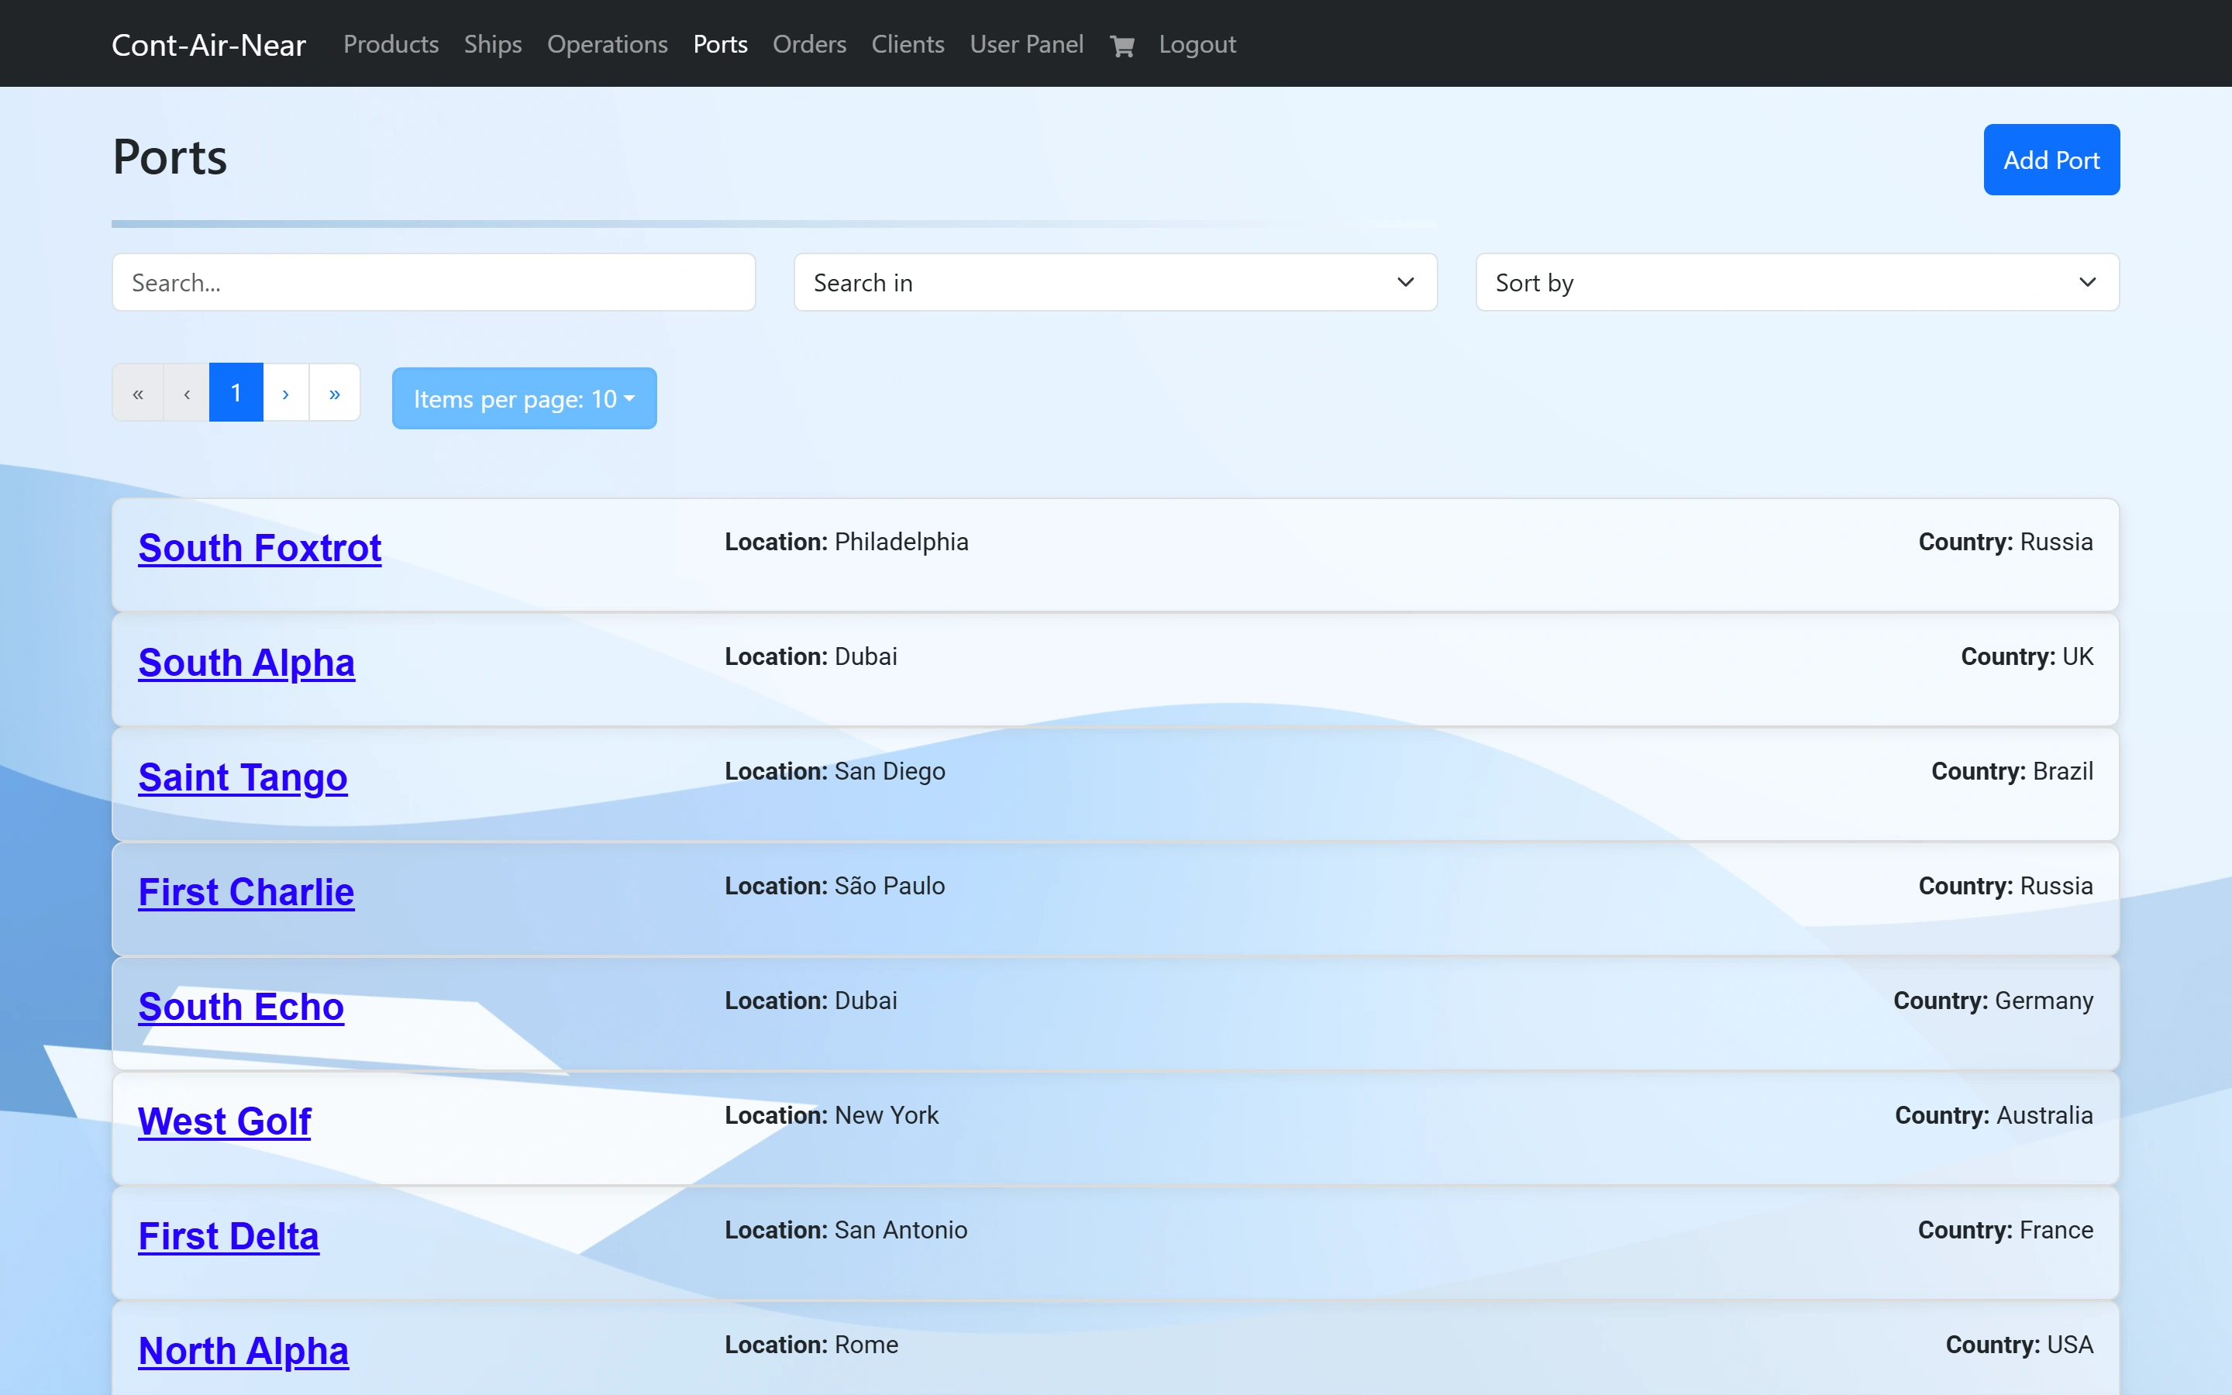Open Products in the navbar
Screen dimensions: 2232x1395
click(391, 44)
